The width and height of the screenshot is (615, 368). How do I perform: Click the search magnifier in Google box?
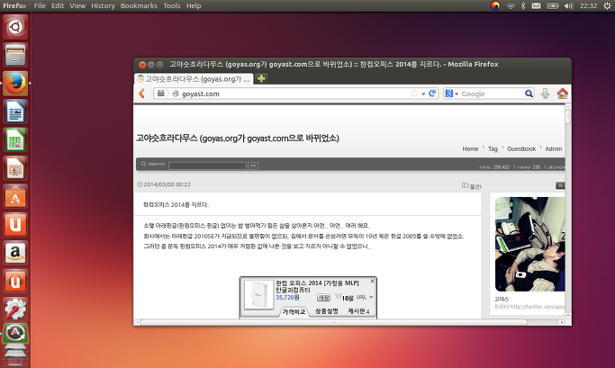pyautogui.click(x=529, y=94)
